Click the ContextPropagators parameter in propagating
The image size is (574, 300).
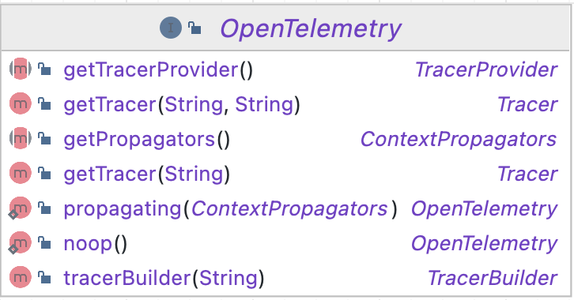290,208
